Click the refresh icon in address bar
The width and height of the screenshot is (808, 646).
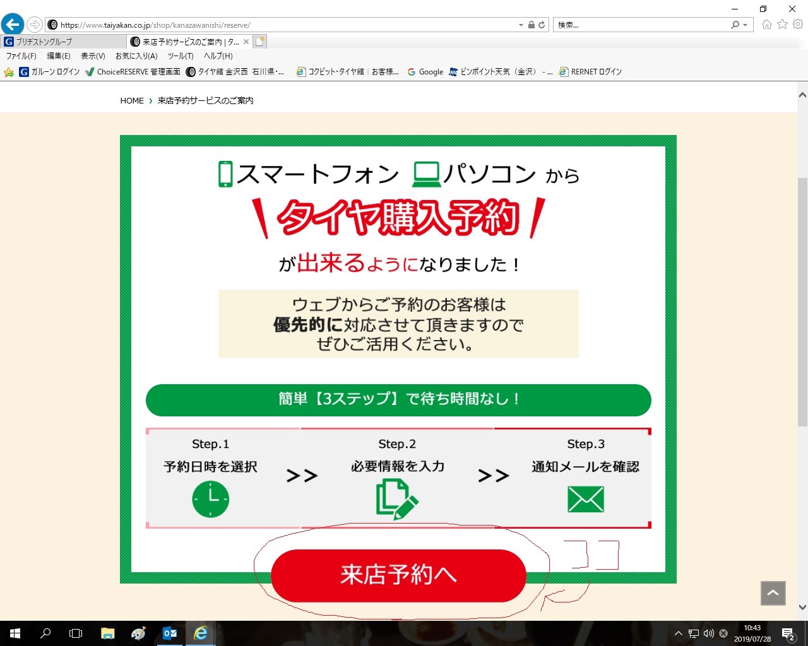542,25
